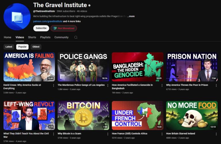
Task: Open title Why America Throws the Poor in Prison
Action: coord(187,85)
